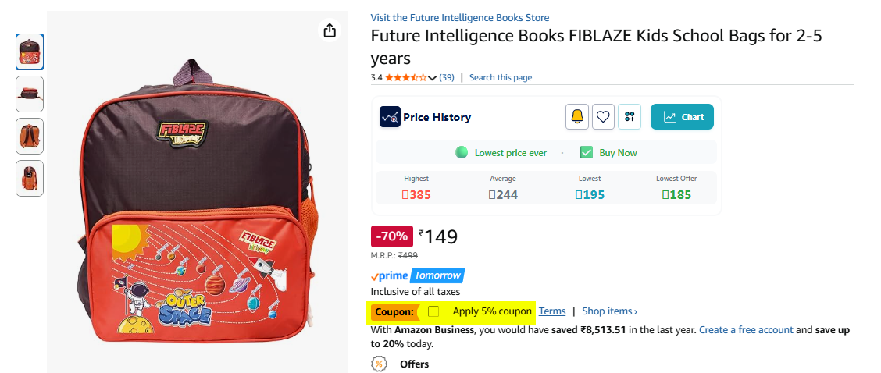Click the Offers percent badge icon
Screen dimensions: 881x373
[x=380, y=364]
